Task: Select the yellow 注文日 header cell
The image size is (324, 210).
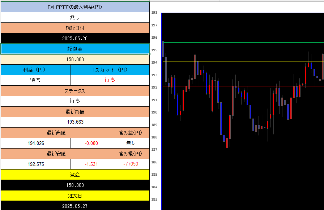Action: pos(75,196)
